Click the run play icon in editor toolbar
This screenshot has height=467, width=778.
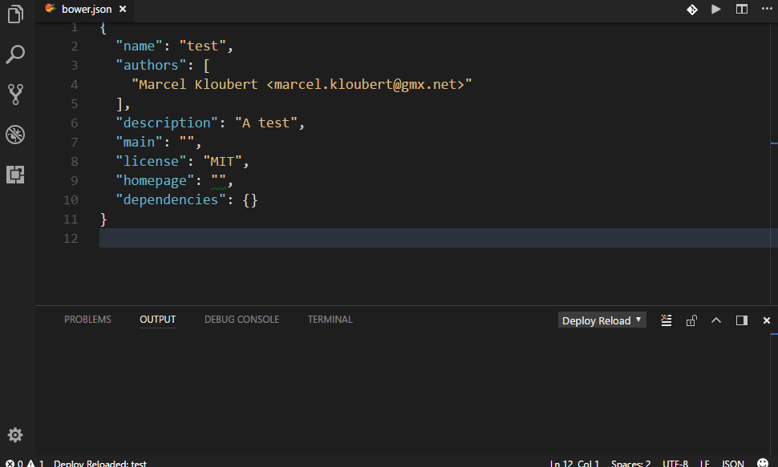[716, 9]
